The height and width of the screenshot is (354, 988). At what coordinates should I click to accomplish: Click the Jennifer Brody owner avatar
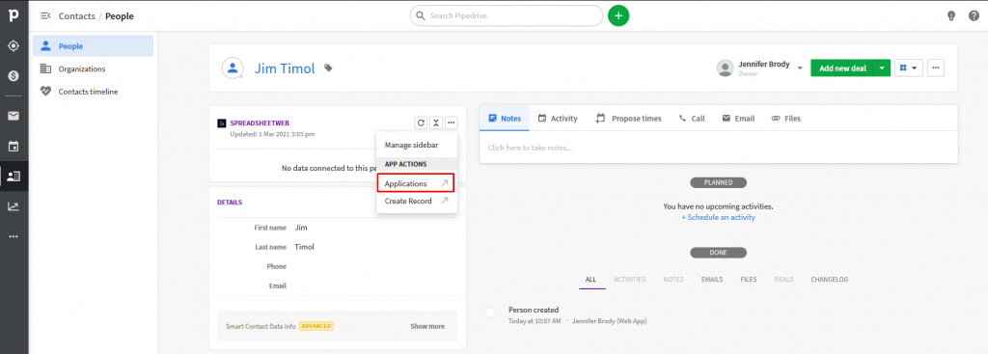click(726, 68)
